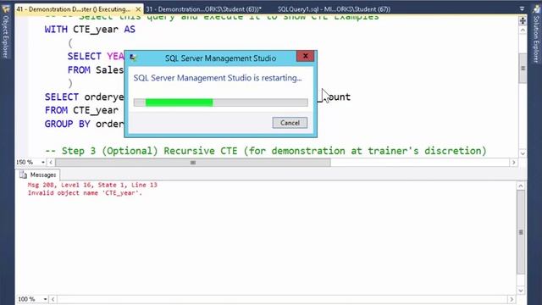Click the Object Explorer icon in the sidebar

pos(5,8)
